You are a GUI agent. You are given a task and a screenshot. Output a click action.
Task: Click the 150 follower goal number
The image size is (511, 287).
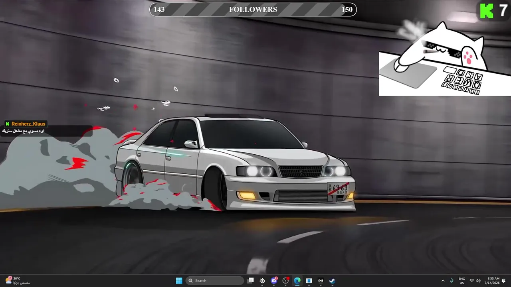point(347,10)
